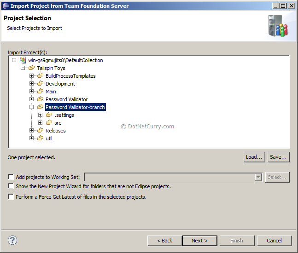The image size is (298, 253).
Task: Expand the util node
Action: (31, 138)
